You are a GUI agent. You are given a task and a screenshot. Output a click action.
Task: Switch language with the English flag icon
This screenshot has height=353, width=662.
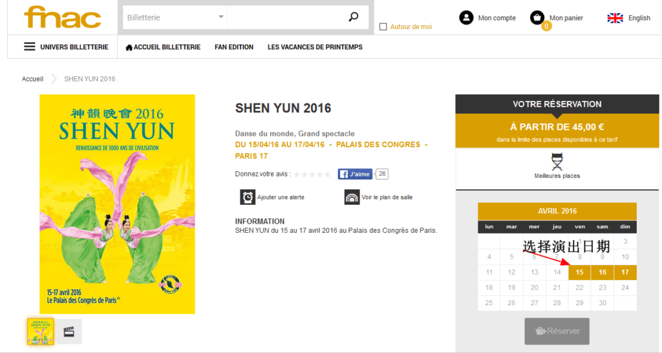[x=615, y=18]
